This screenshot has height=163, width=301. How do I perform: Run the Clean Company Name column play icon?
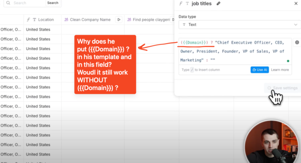pos(119,20)
